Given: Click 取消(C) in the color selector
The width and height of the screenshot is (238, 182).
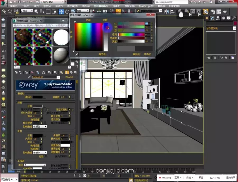Looking at the screenshot, I should coord(147,54).
